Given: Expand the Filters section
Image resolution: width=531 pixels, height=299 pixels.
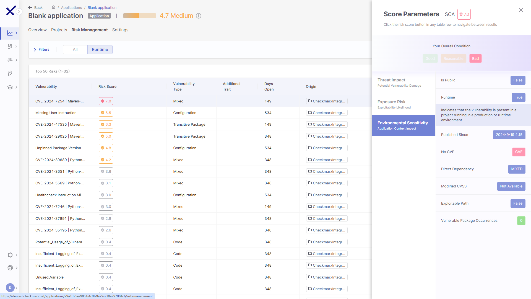Looking at the screenshot, I should click(x=41, y=50).
